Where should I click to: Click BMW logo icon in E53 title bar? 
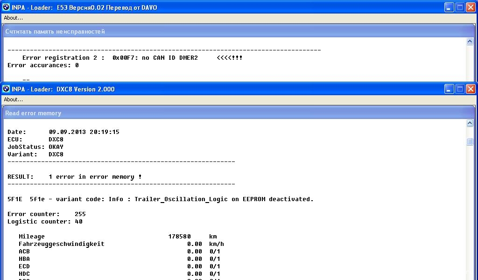6,7
